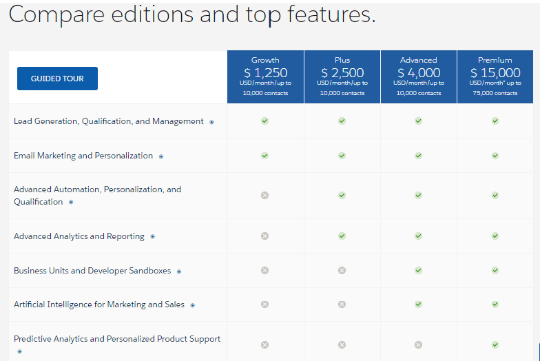Viewport: 540px width, 361px height.
Task: Click "Business Units and Developer Sandboxes" label
Action: click(x=92, y=271)
